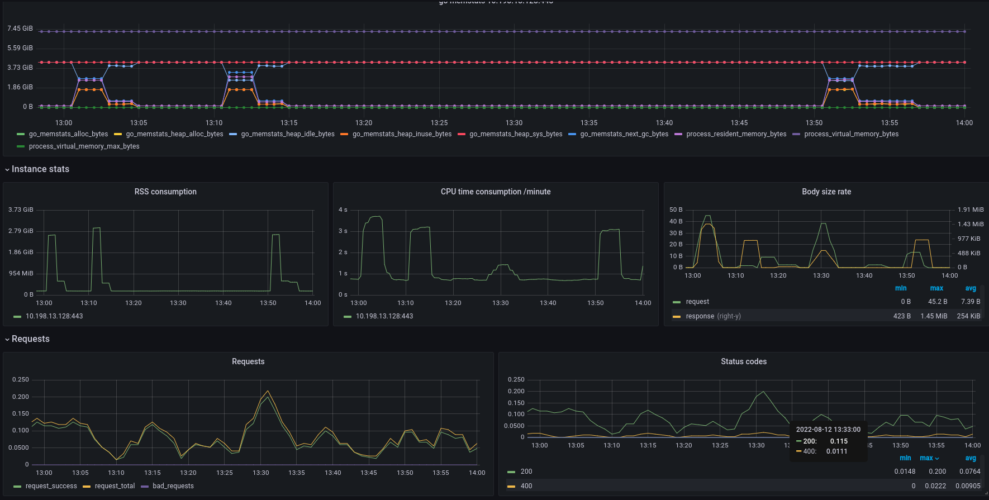Screen dimensions: 989x500
Task: Open Status codes panel title menu
Action: tap(744, 361)
